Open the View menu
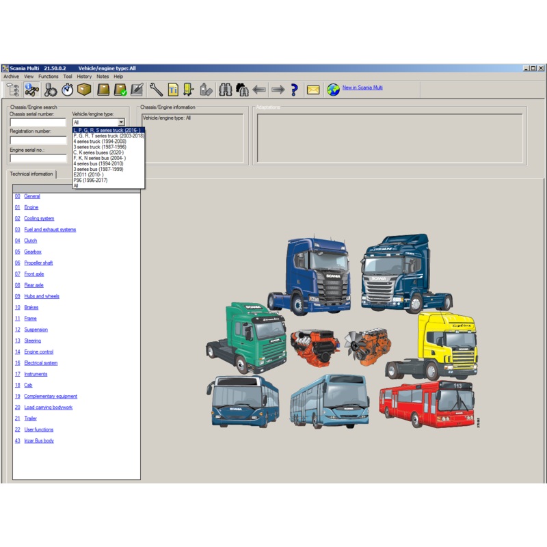This screenshot has height=547, width=547. pos(29,77)
